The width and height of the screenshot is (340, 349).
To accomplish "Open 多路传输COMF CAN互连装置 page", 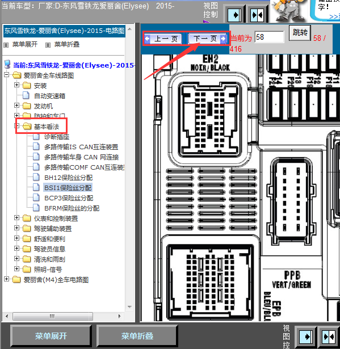I will click(x=84, y=167).
